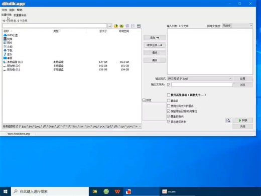Toggle the 显示错误信息 checkbox
This screenshot has height=196, width=261.
coord(169,122)
